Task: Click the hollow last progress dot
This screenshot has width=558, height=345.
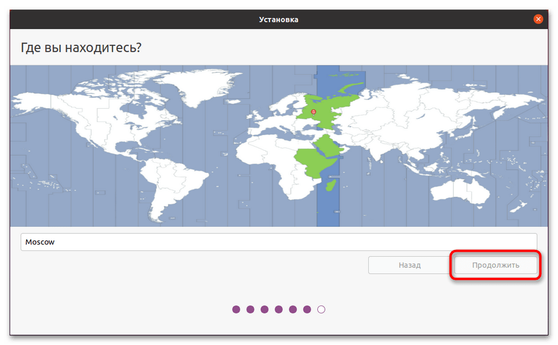Action: point(322,309)
